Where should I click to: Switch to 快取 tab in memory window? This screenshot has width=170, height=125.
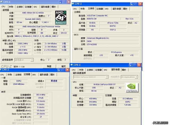[10, 75]
